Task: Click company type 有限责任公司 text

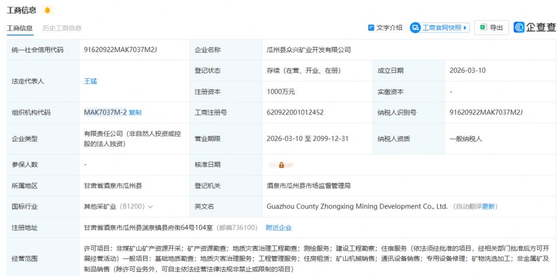Action: click(x=132, y=139)
